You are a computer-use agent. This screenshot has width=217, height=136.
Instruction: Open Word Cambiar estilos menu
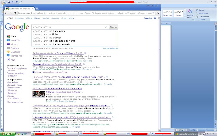pyautogui.click(x=190, y=14)
